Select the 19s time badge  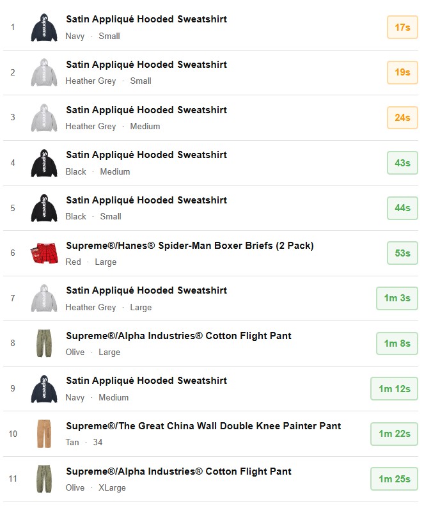coord(402,72)
